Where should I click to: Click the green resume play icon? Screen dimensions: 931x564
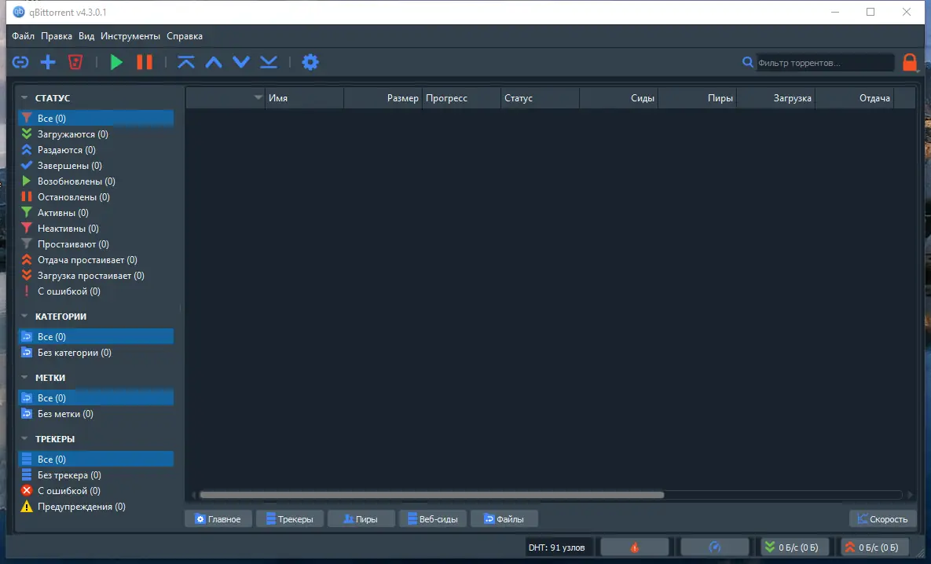[116, 62]
